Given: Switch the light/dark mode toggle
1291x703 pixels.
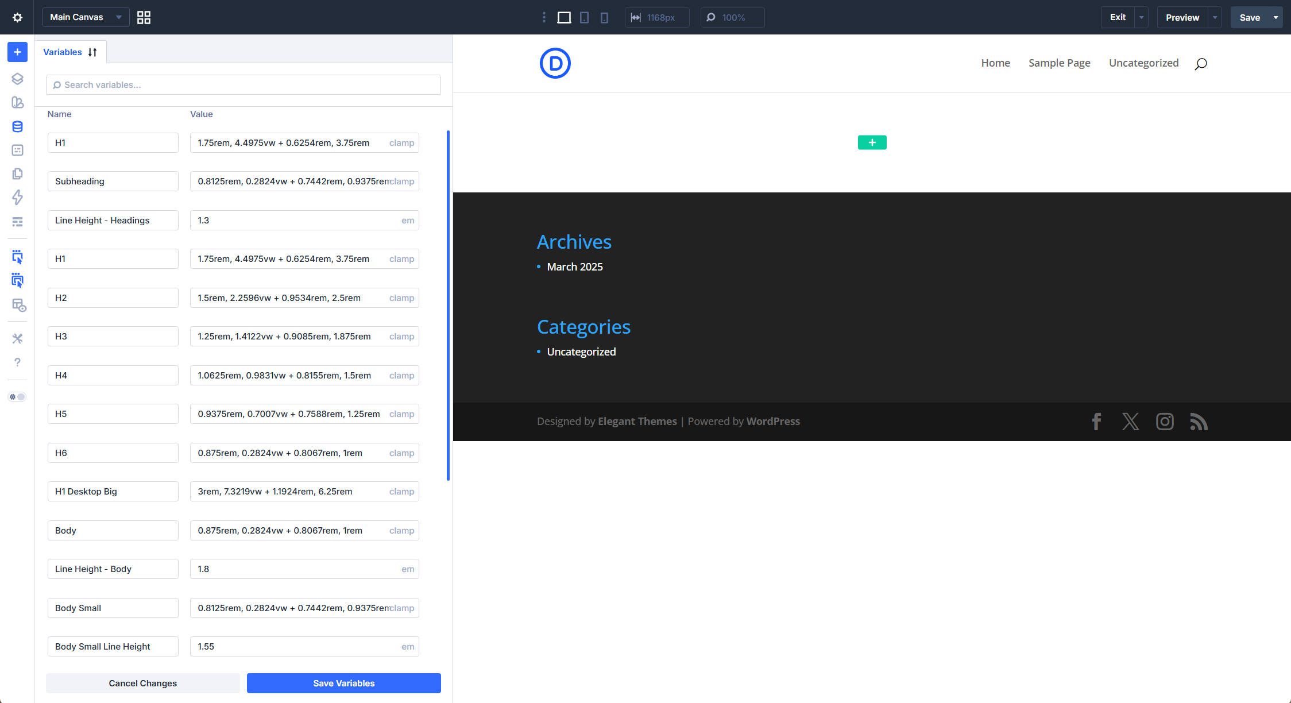Looking at the screenshot, I should (17, 397).
